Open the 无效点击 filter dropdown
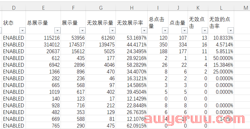The height and width of the screenshot is (129, 250). (x=205, y=31)
